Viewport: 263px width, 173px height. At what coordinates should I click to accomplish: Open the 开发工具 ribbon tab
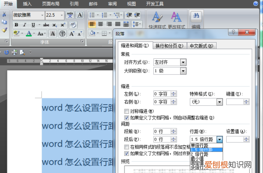tap(155, 4)
